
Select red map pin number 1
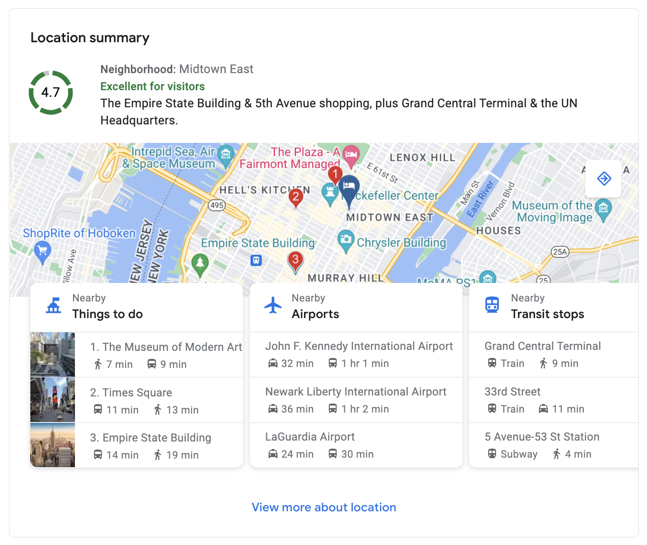coord(335,175)
